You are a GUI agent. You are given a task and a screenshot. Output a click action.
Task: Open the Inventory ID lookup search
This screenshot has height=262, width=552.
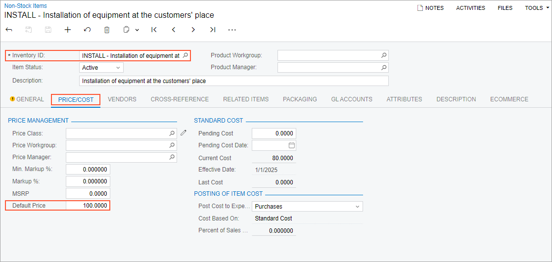[185, 55]
